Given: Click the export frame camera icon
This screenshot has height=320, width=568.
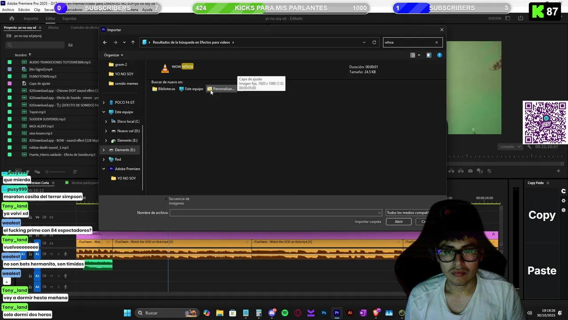Looking at the screenshot, I should [470, 171].
